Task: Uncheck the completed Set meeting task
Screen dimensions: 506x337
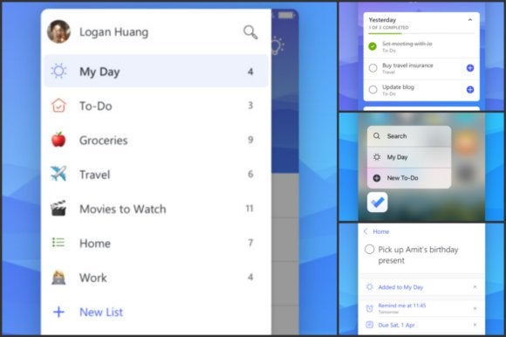Action: 373,46
